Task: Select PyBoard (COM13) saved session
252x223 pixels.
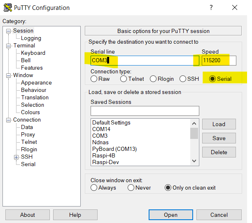Action: (114, 149)
